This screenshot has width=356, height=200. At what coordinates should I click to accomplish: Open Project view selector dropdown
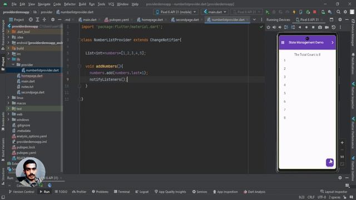tap(17, 20)
